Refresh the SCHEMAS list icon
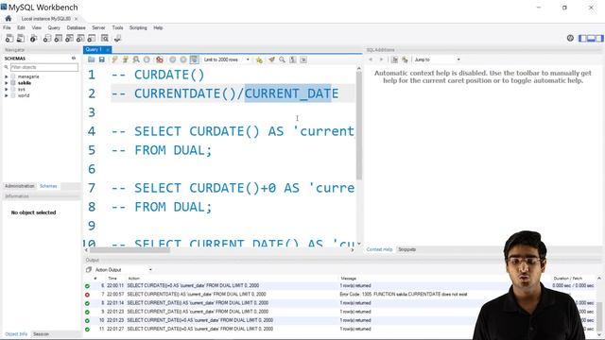 (x=74, y=59)
